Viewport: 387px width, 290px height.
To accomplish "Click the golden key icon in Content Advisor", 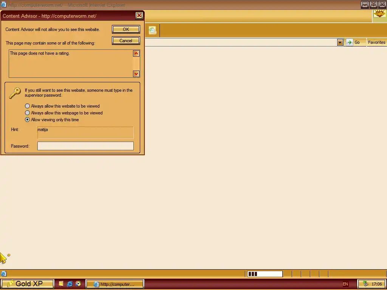I will pos(15,93).
